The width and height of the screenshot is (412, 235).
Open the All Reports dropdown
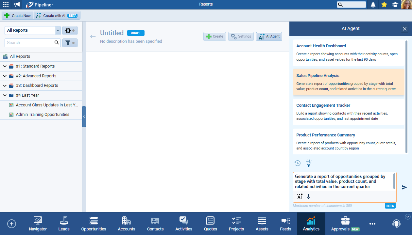58,30
